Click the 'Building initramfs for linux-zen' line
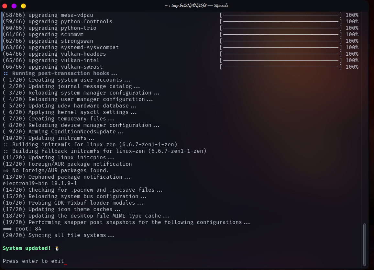The height and width of the screenshot is (270, 374). tap(91, 144)
